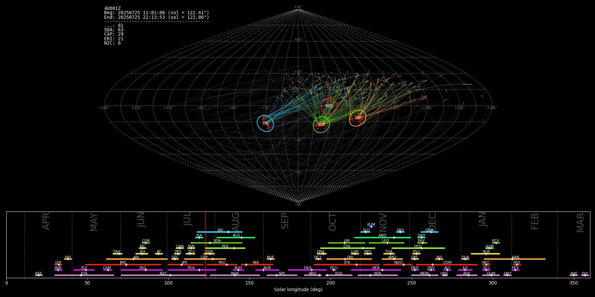Click the ARI shower bar label

136,257
